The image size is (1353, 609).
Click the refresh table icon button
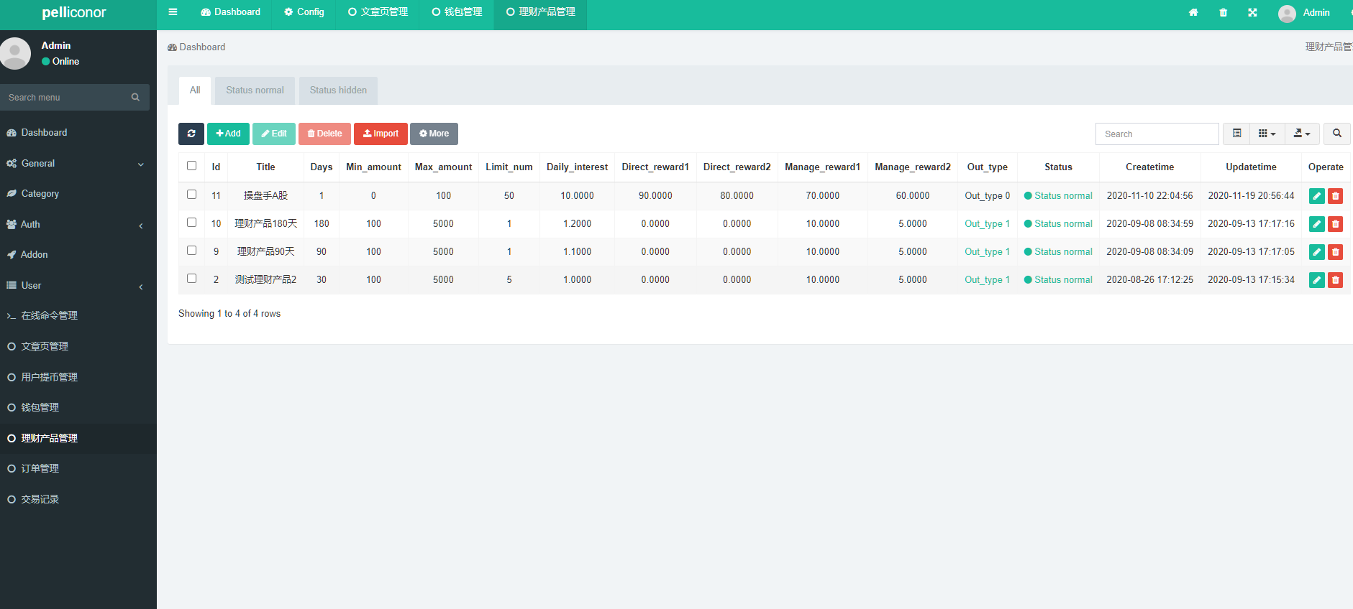coord(191,134)
